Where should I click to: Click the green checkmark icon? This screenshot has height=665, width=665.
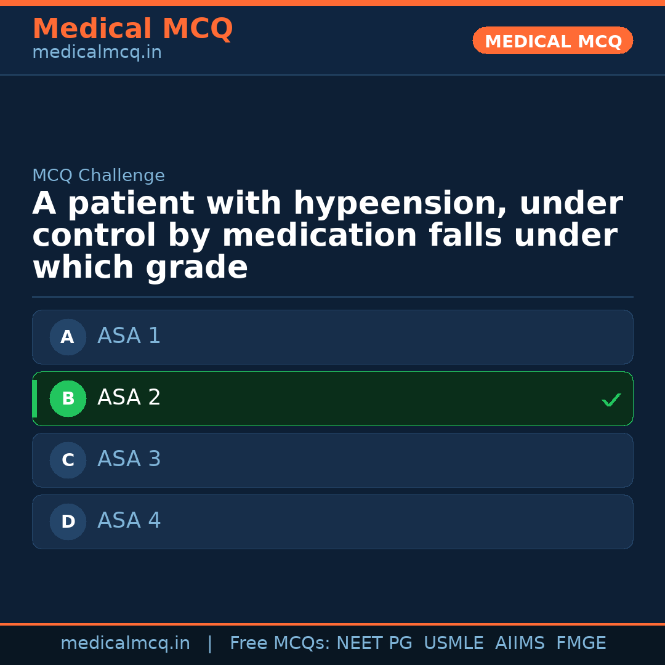click(611, 400)
